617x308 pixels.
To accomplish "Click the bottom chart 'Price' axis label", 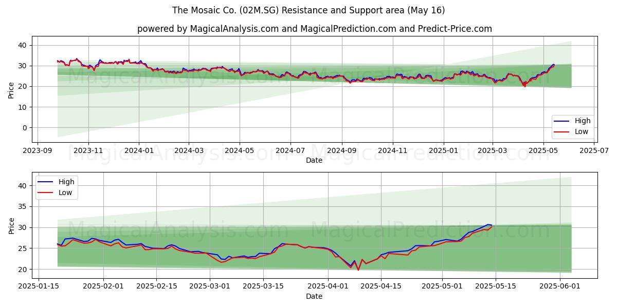I will (x=12, y=226).
